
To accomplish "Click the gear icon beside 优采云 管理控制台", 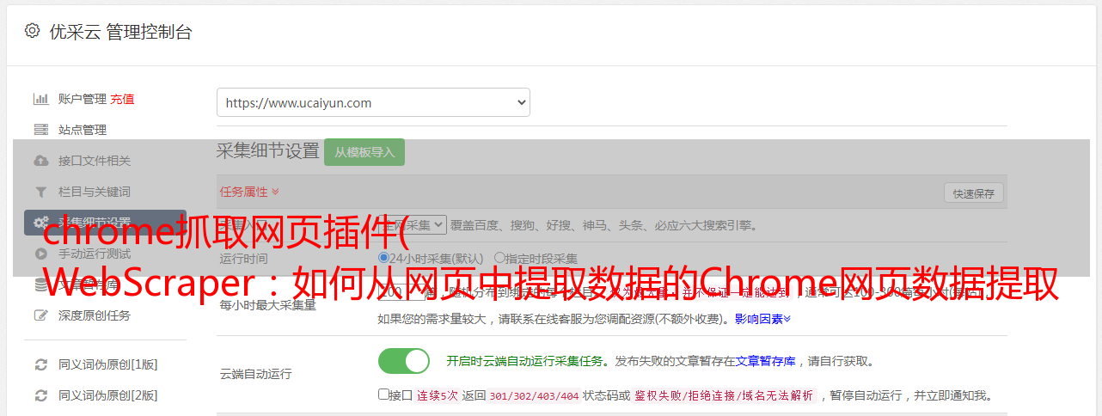I will [x=32, y=31].
